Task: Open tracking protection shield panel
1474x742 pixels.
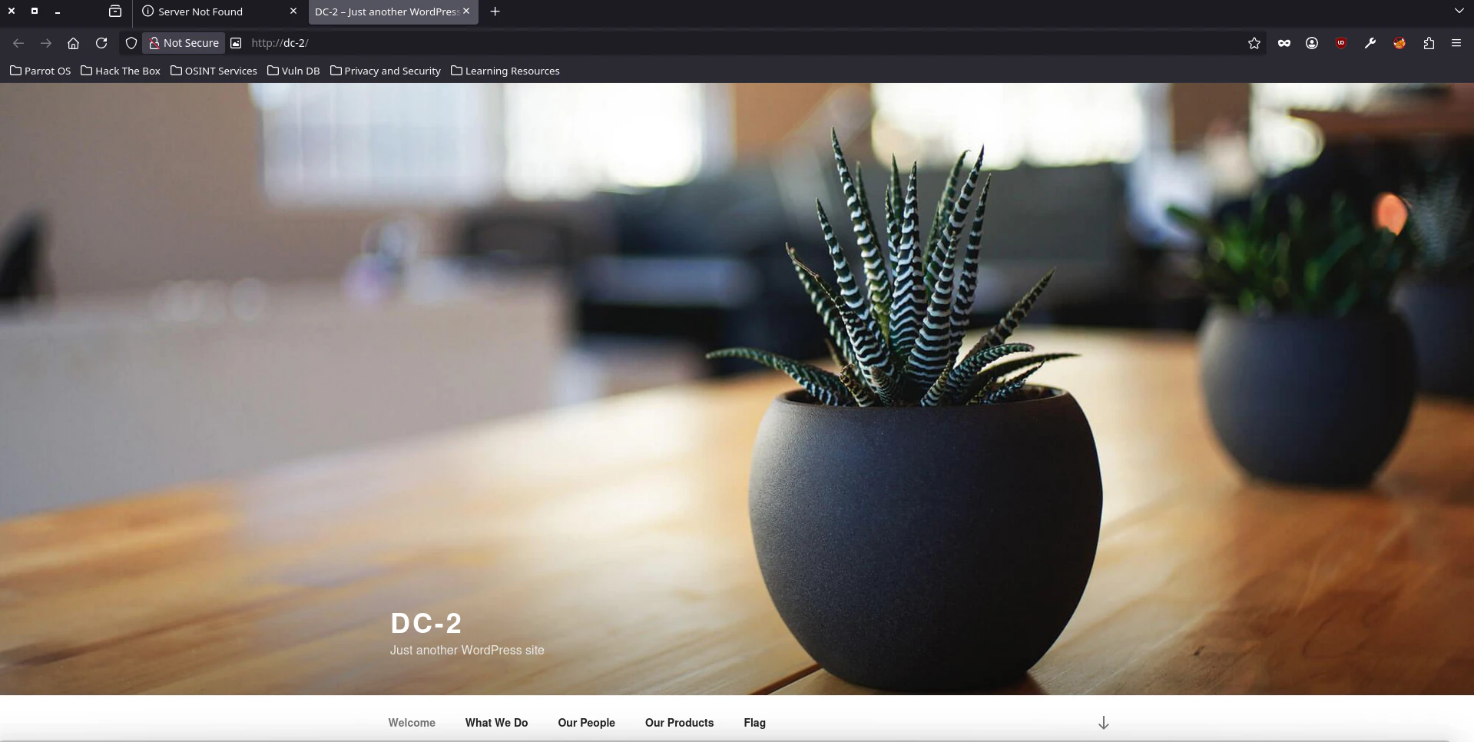Action: point(131,43)
